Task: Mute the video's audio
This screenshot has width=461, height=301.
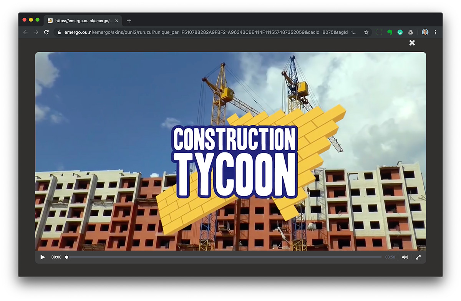Action: (x=405, y=257)
